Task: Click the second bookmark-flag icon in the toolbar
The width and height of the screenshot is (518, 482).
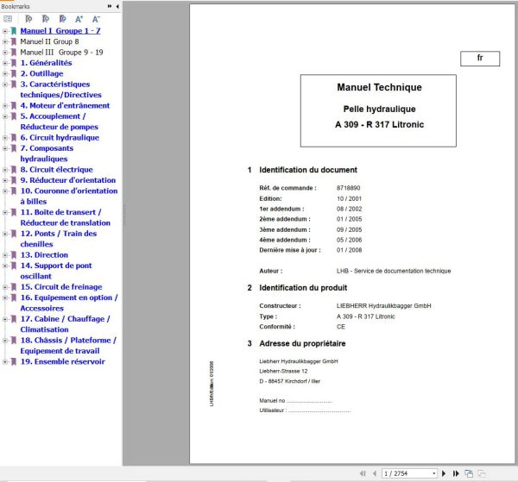Action: pyautogui.click(x=46, y=19)
